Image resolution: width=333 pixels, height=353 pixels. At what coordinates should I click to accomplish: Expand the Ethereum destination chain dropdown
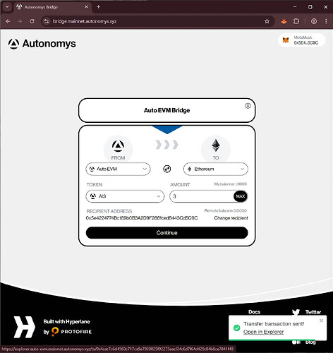pyautogui.click(x=216, y=169)
